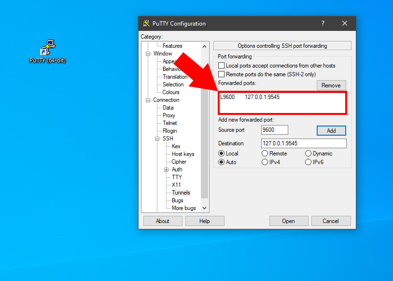This screenshot has width=393, height=281.
Task: Open the Connection category
Action: pyautogui.click(x=166, y=100)
